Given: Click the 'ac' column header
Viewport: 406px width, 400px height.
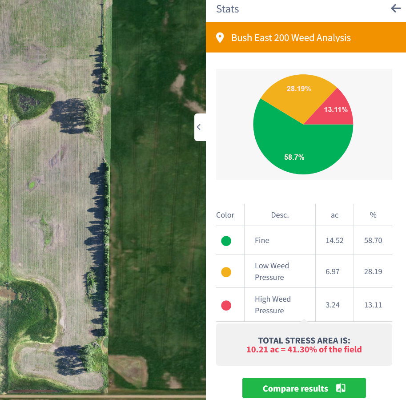Looking at the screenshot, I should tap(334, 215).
